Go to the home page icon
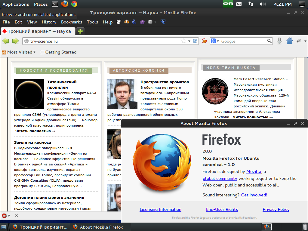Screen dimensions: 308x231 (290, 41)
